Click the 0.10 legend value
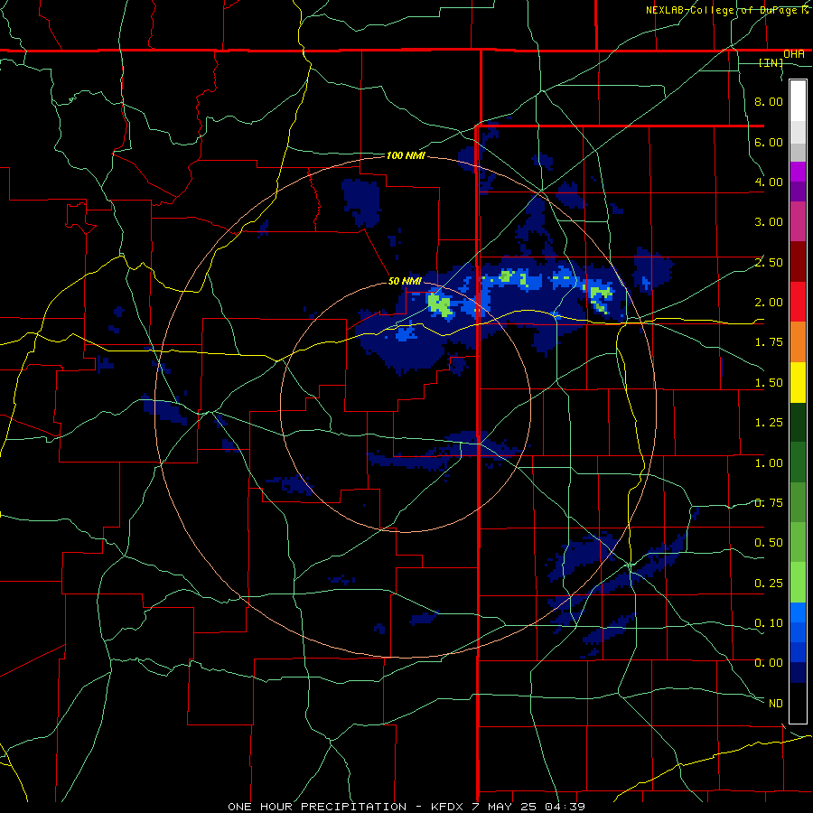The height and width of the screenshot is (813, 813). [x=769, y=623]
